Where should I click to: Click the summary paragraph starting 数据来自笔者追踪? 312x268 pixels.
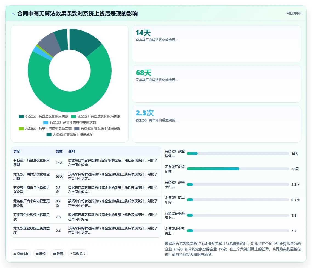pos(233,249)
